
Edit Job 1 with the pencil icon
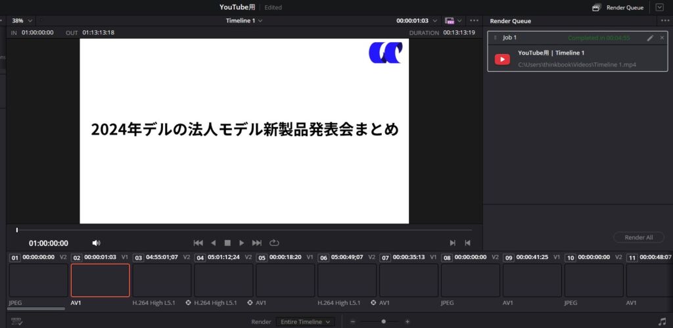point(650,37)
